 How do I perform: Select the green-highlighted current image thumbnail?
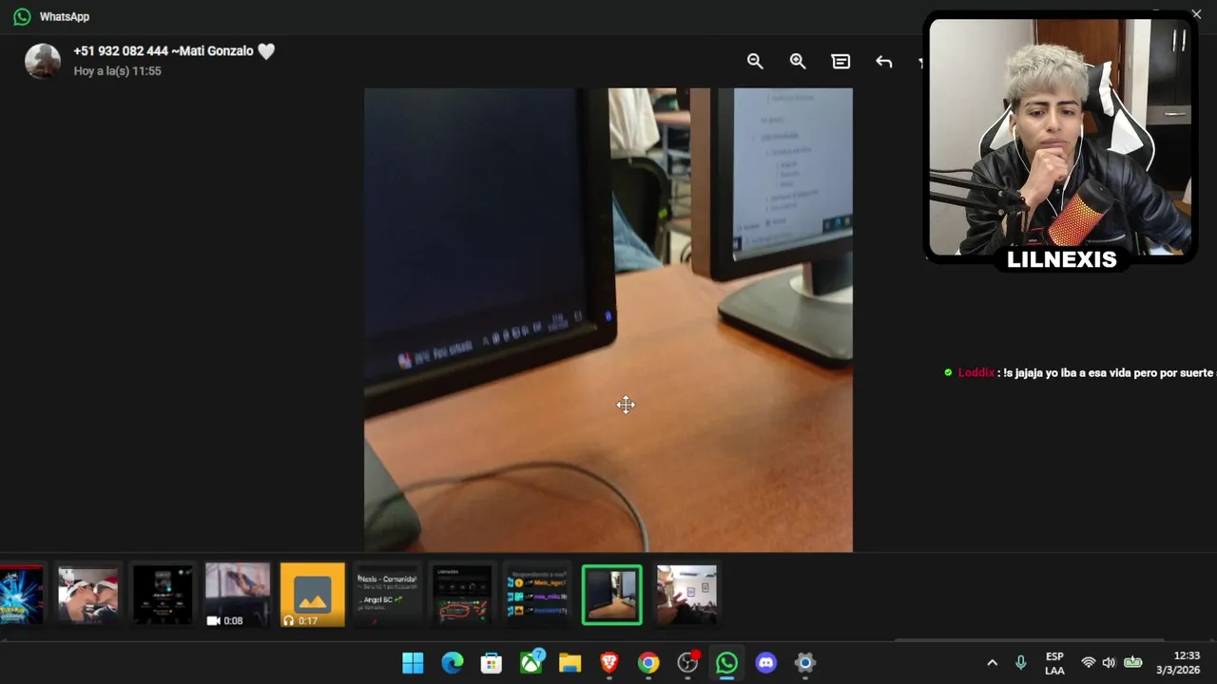coord(611,595)
